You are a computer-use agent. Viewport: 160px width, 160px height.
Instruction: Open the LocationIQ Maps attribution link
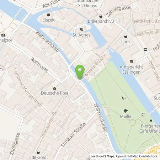click(102, 156)
